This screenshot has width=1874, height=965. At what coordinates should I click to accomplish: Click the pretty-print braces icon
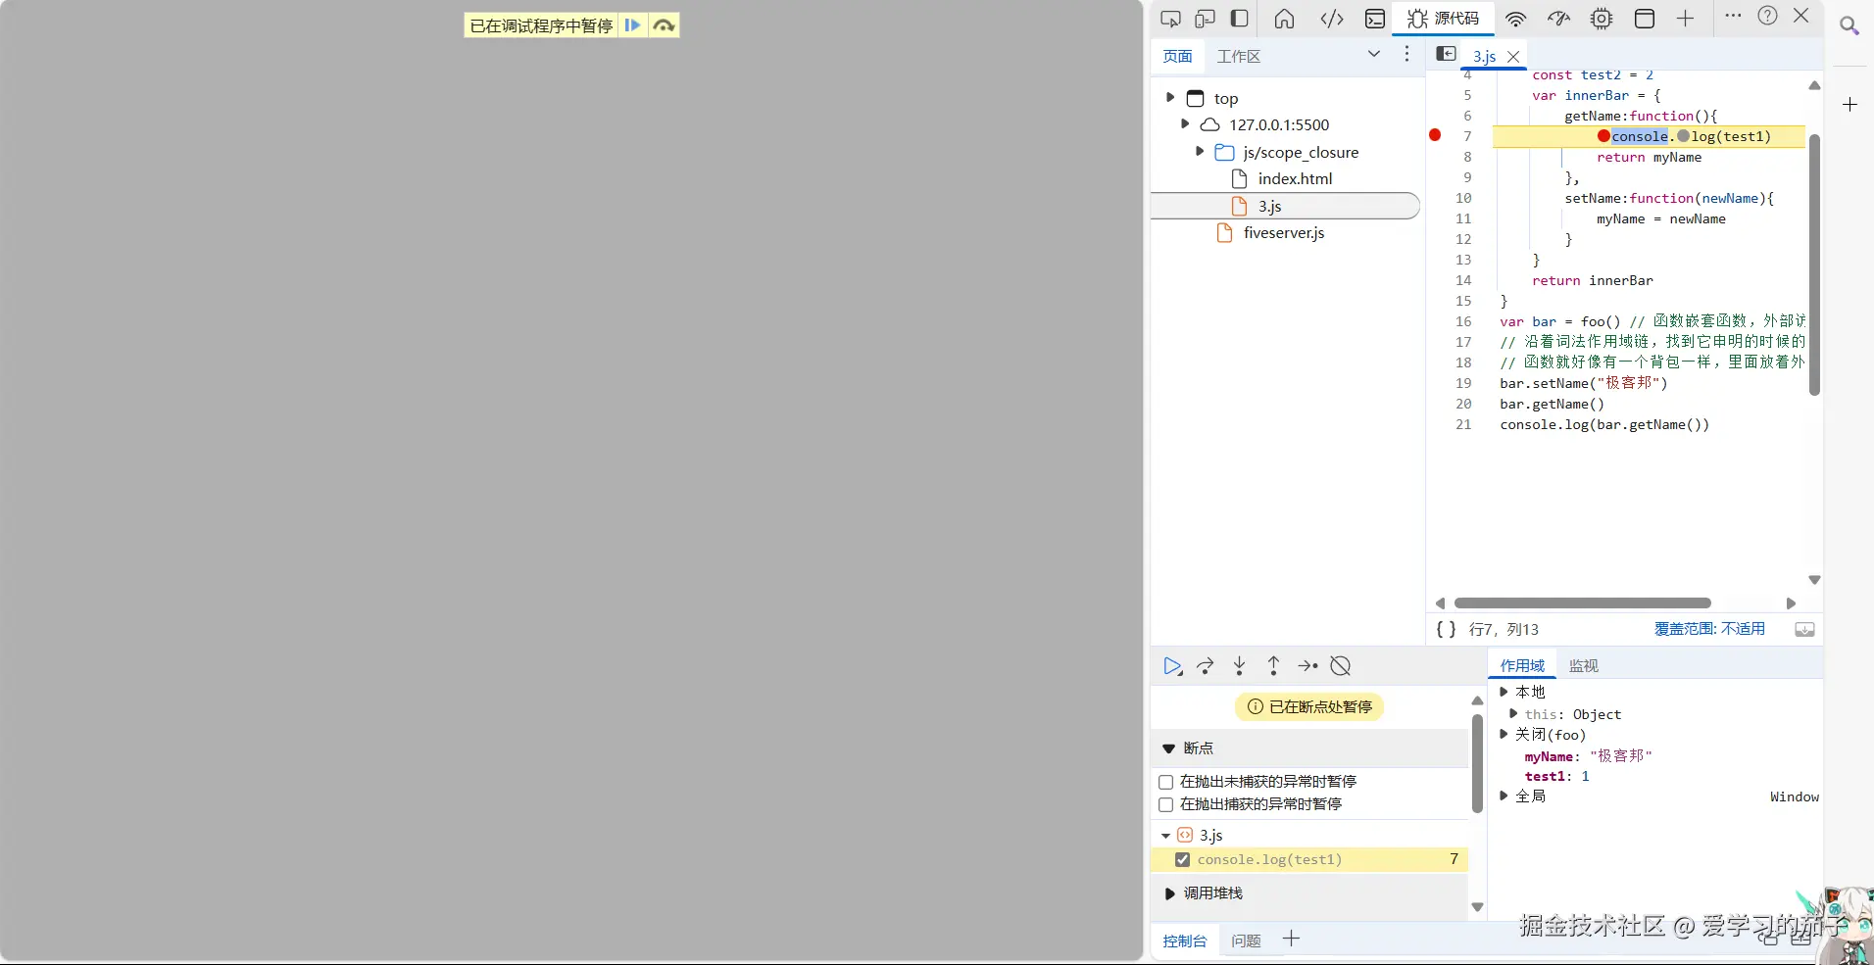[x=1446, y=629]
